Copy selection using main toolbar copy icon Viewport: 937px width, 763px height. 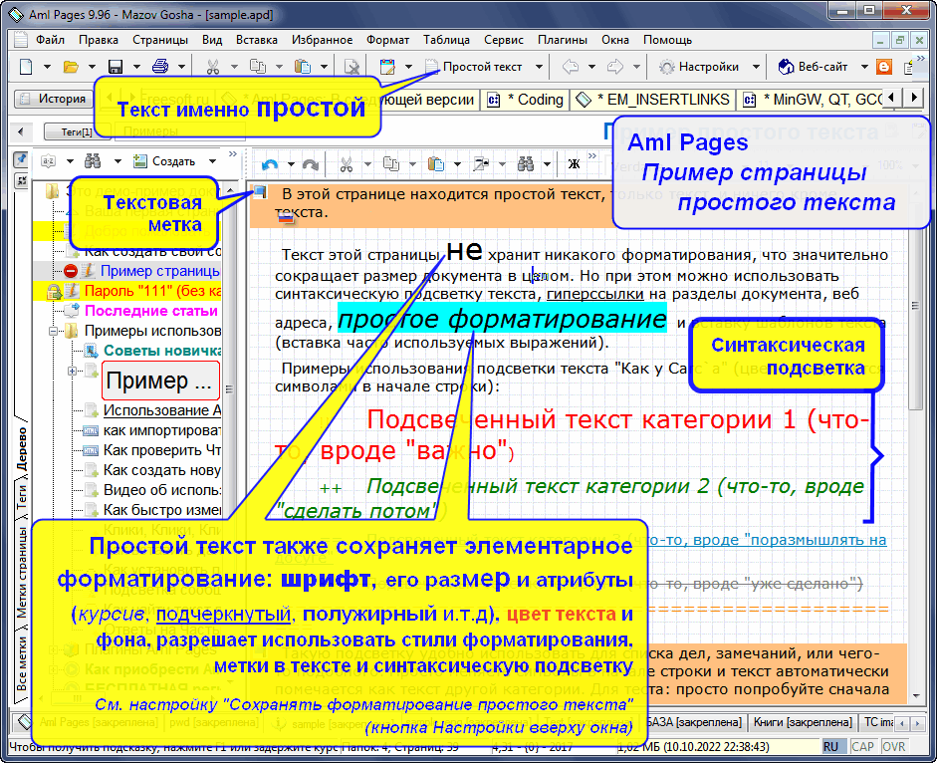click(x=258, y=67)
